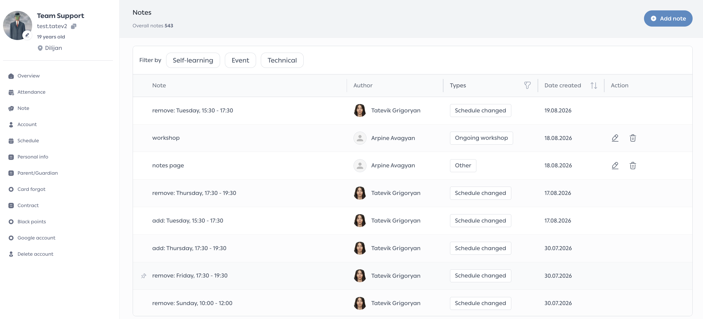Sort notes by Date created arrows

[594, 85]
